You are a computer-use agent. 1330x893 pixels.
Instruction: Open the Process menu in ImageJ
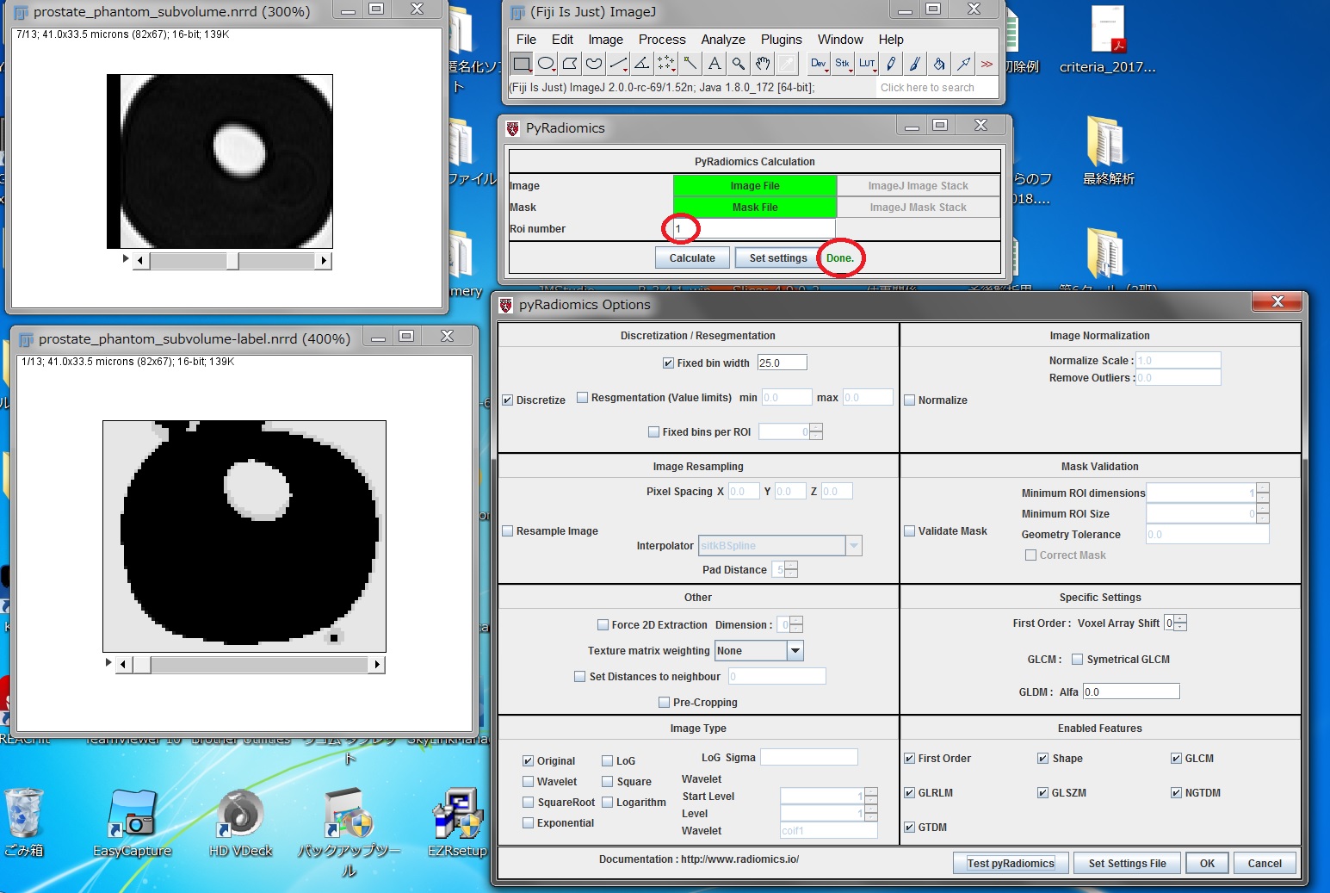(x=662, y=40)
